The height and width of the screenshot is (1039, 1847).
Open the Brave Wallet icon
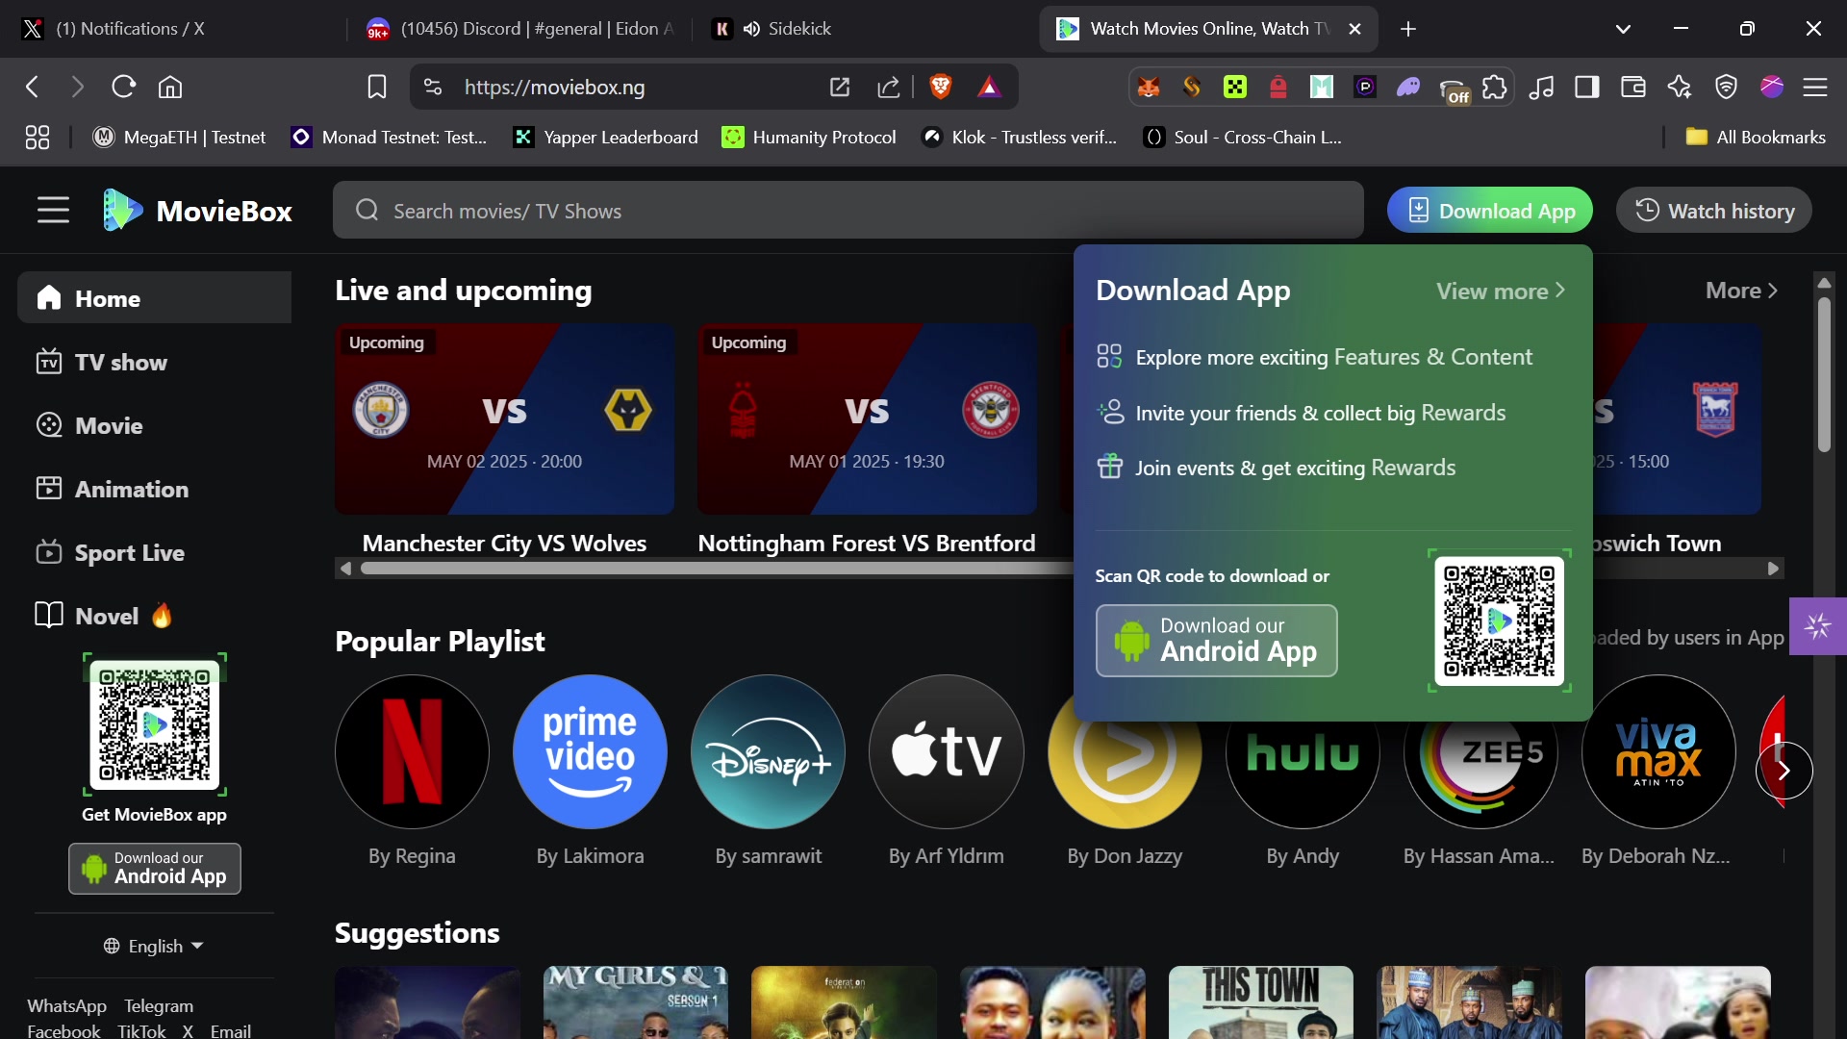[1633, 88]
